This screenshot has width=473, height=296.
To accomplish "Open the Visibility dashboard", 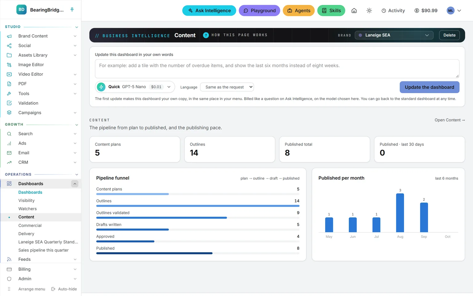I will (26, 200).
